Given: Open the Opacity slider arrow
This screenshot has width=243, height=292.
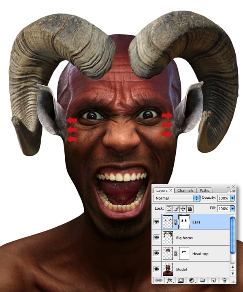Looking at the screenshot, I should tap(232, 198).
